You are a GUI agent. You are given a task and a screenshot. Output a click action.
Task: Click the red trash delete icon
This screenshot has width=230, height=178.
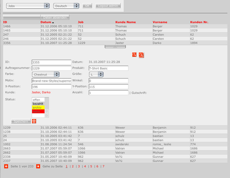click(x=34, y=121)
